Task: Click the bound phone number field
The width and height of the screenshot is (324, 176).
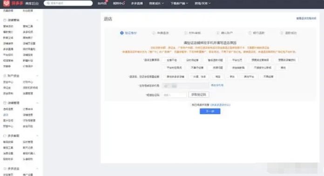Action: click(185, 85)
